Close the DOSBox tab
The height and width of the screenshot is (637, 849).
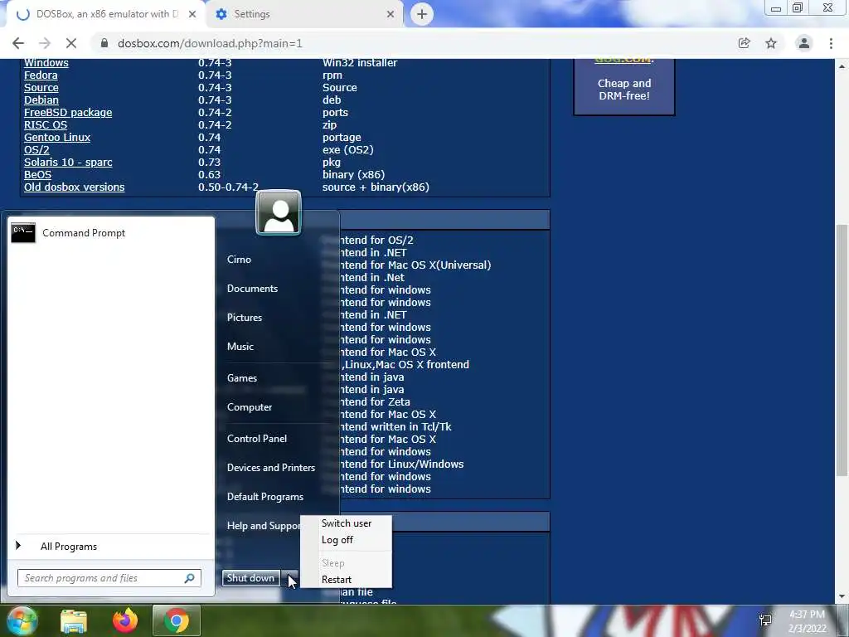tap(192, 14)
